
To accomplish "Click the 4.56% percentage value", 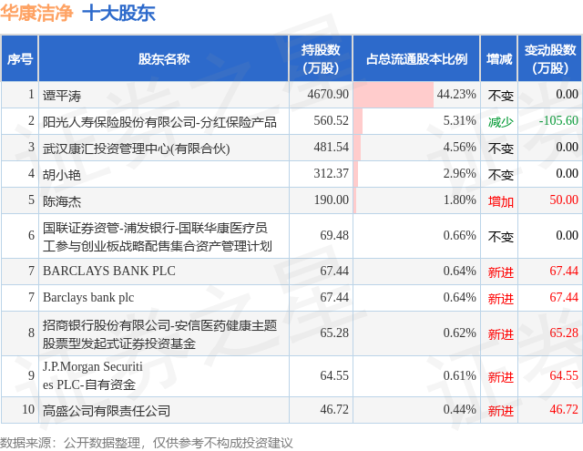I will pos(459,147).
